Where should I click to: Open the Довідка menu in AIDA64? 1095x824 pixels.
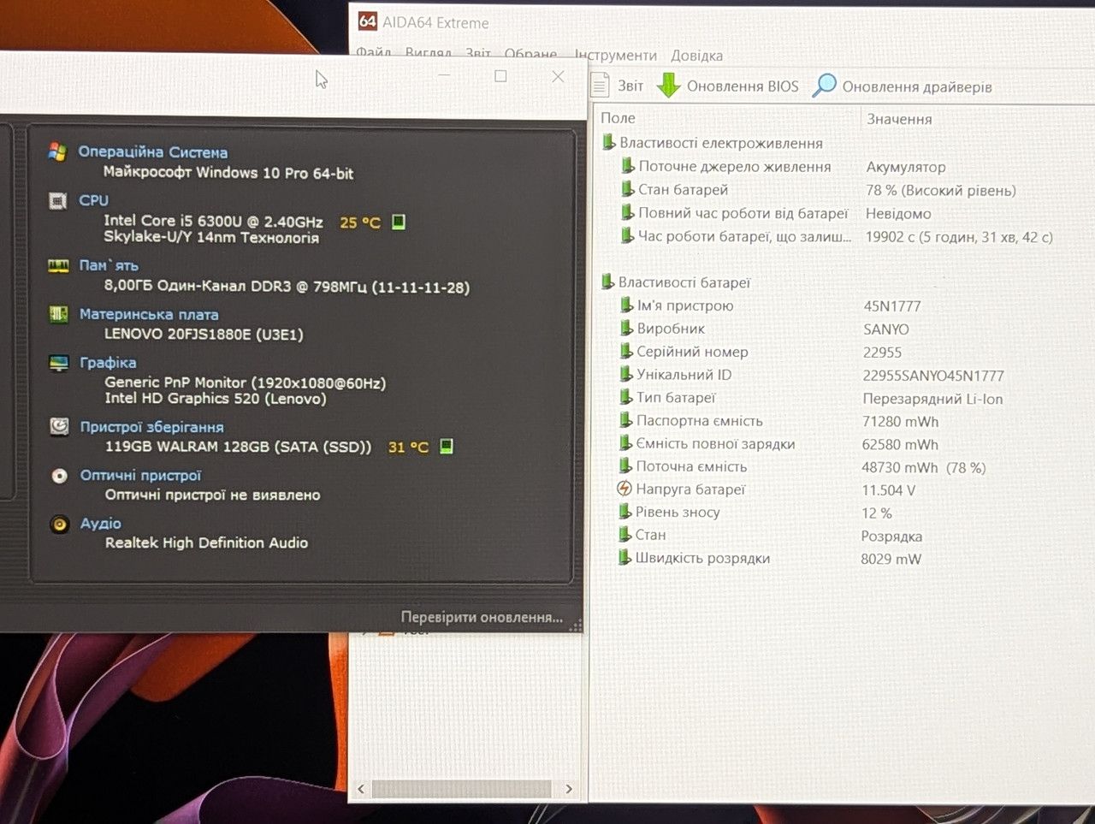tap(697, 56)
